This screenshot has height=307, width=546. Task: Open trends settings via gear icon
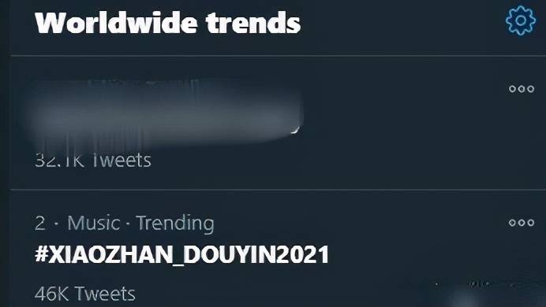click(521, 20)
